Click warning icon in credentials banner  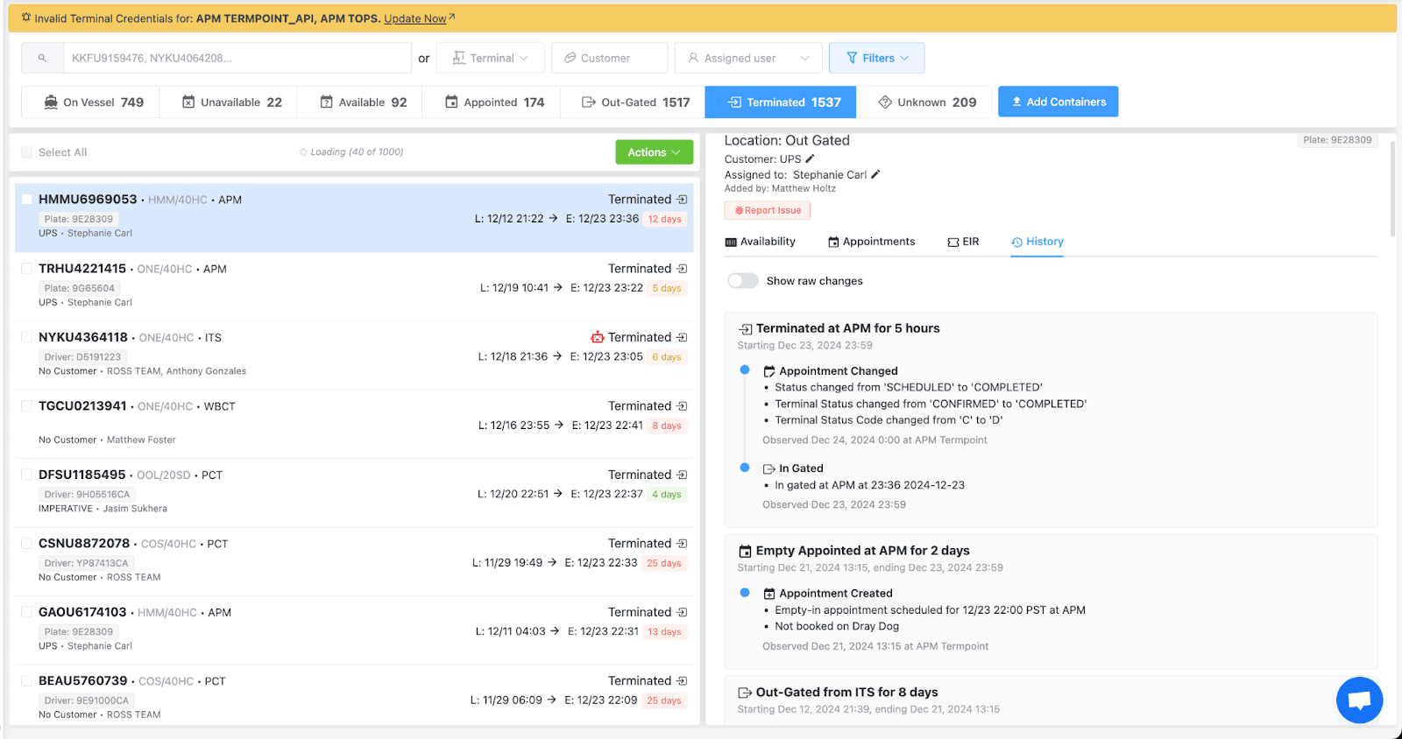click(26, 18)
